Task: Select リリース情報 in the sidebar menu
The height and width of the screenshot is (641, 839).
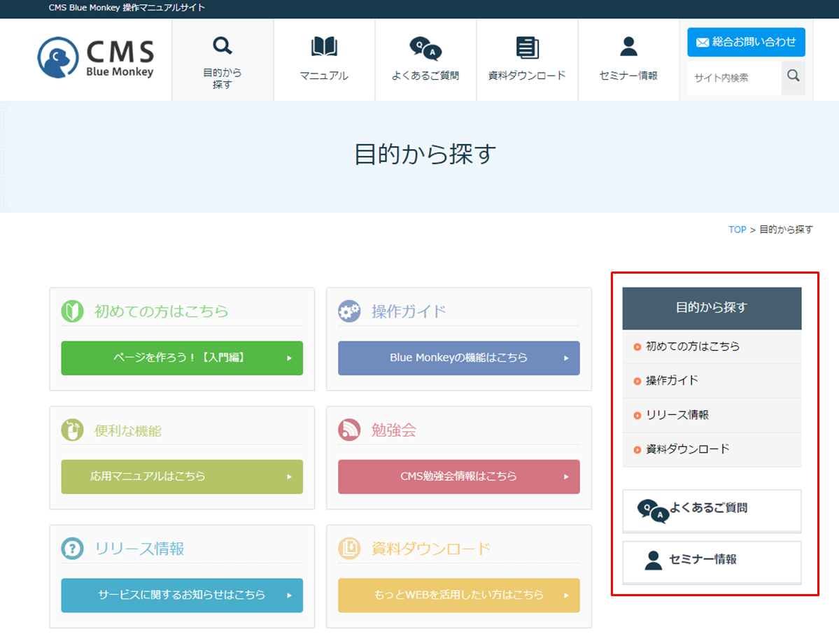Action: 677,415
